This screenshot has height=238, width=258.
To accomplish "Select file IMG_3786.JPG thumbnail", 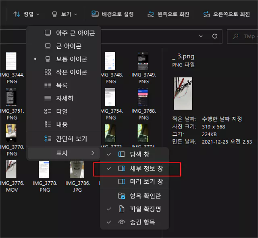I will 77,169.
